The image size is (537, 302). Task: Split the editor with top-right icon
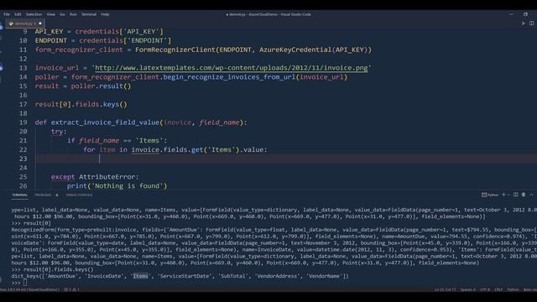pos(531,23)
